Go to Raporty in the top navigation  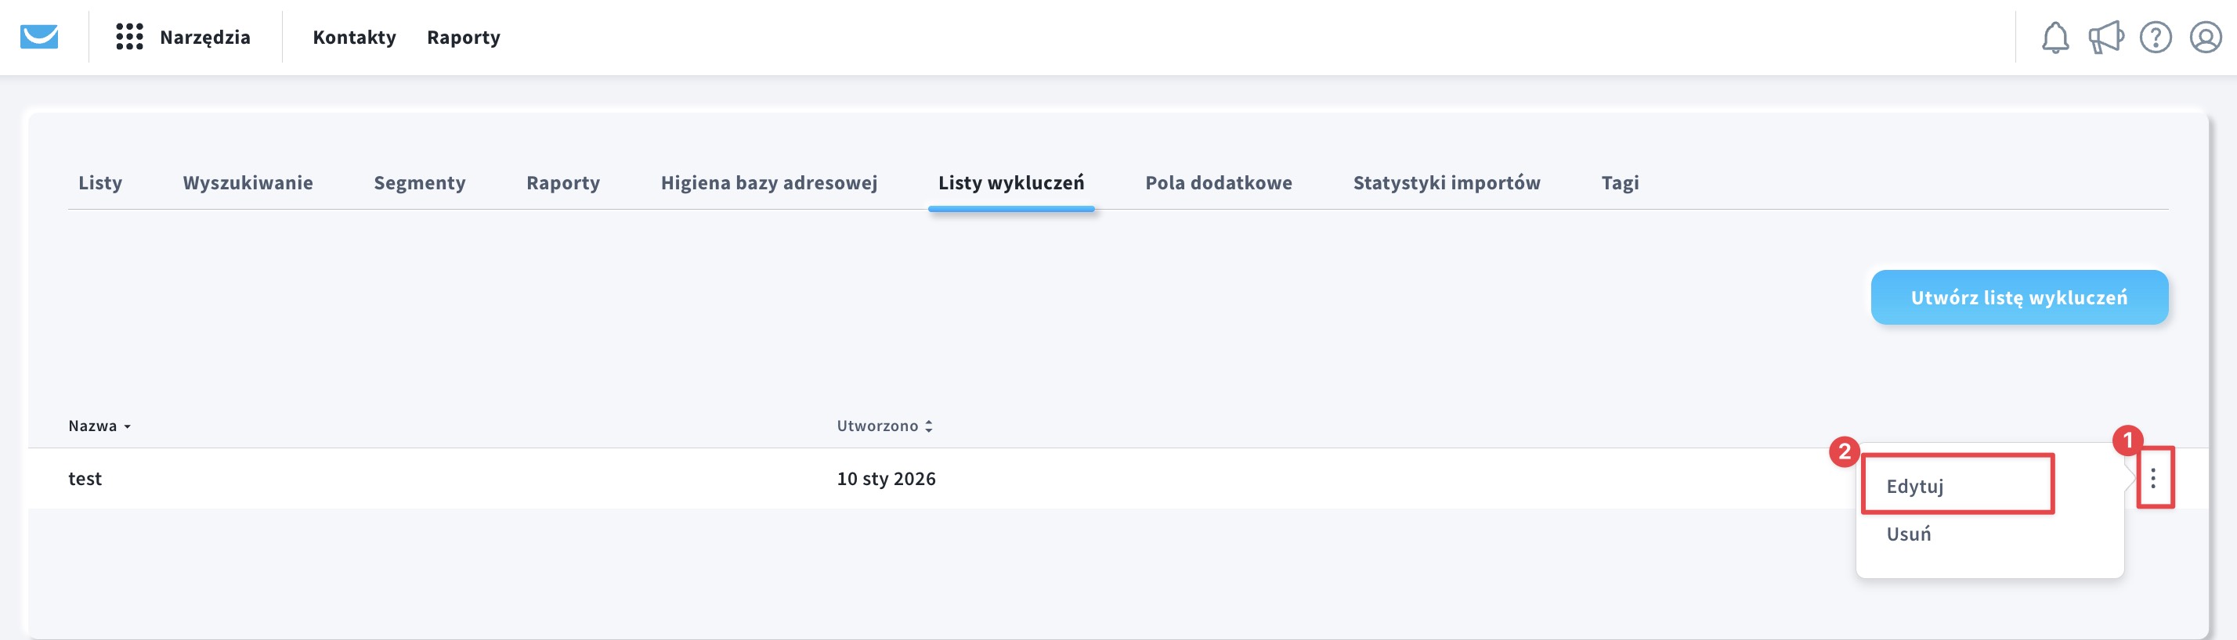(463, 38)
